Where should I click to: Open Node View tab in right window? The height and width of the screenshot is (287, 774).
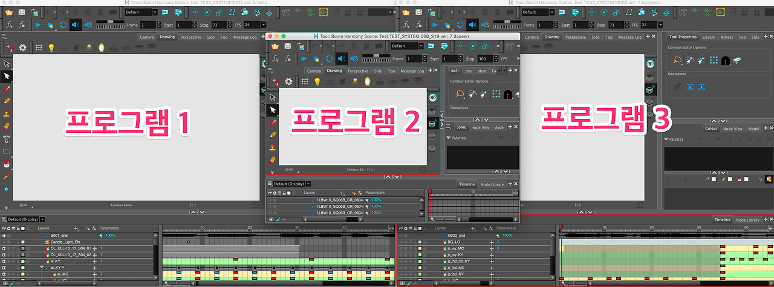732,128
